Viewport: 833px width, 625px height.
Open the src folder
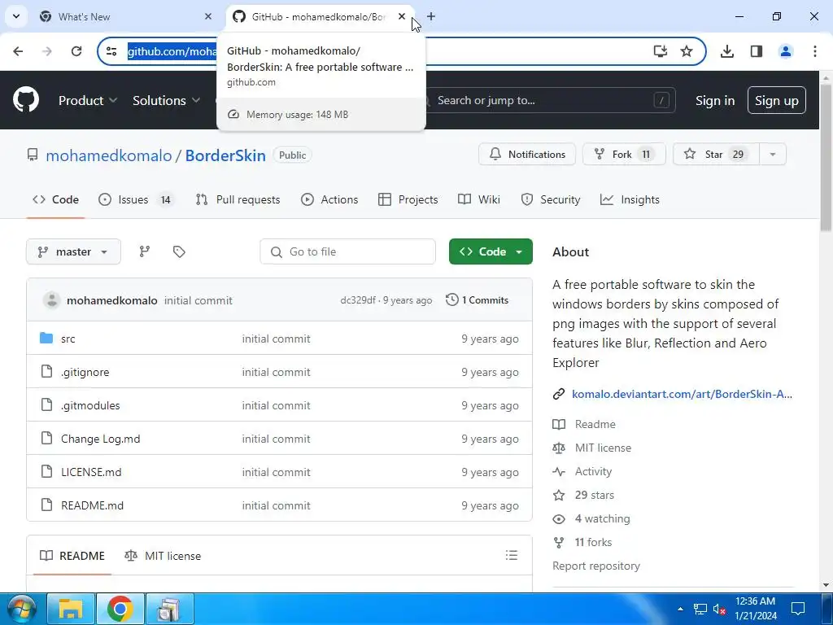point(68,339)
